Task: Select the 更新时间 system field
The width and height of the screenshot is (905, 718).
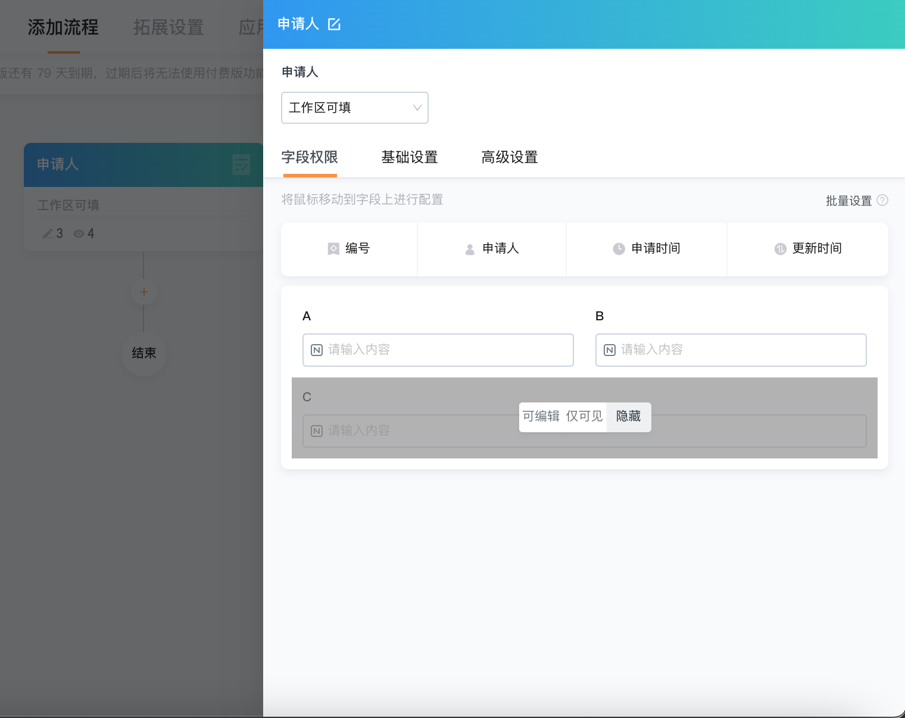Action: [808, 249]
